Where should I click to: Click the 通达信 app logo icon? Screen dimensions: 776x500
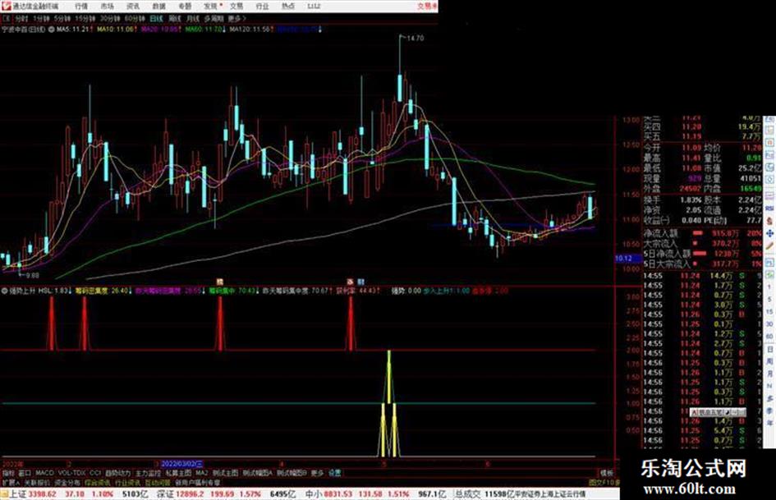click(x=6, y=6)
